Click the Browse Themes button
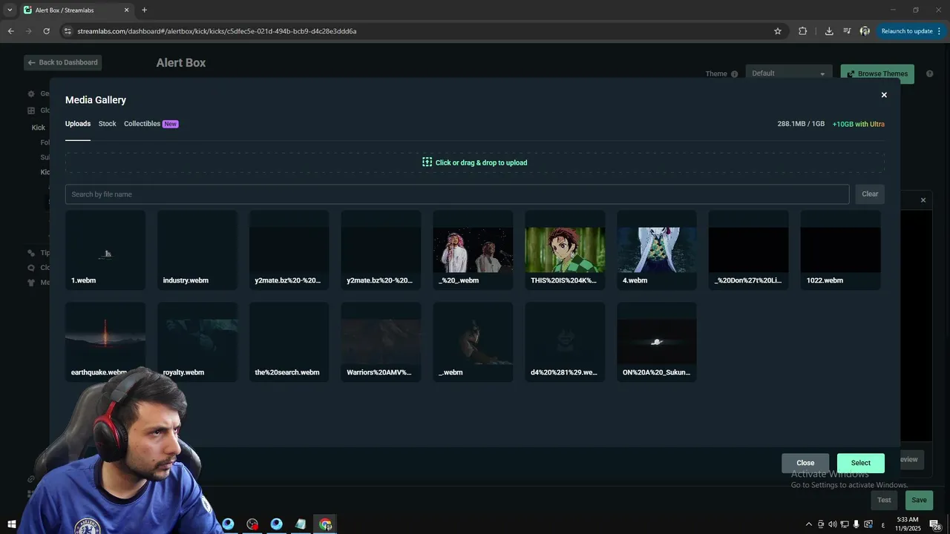Image resolution: width=950 pixels, height=534 pixels. coord(877,73)
